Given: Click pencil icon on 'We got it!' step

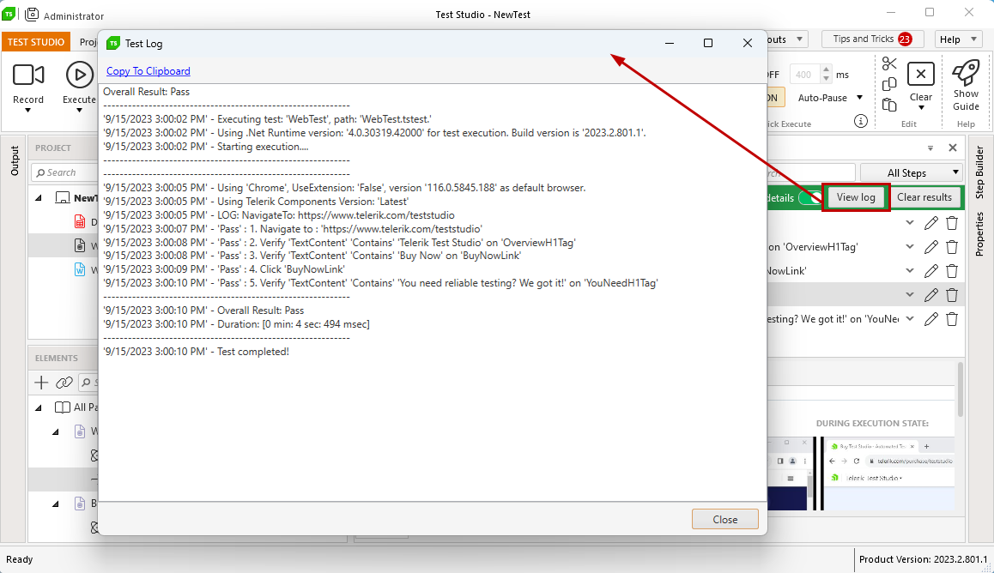Looking at the screenshot, I should point(930,319).
